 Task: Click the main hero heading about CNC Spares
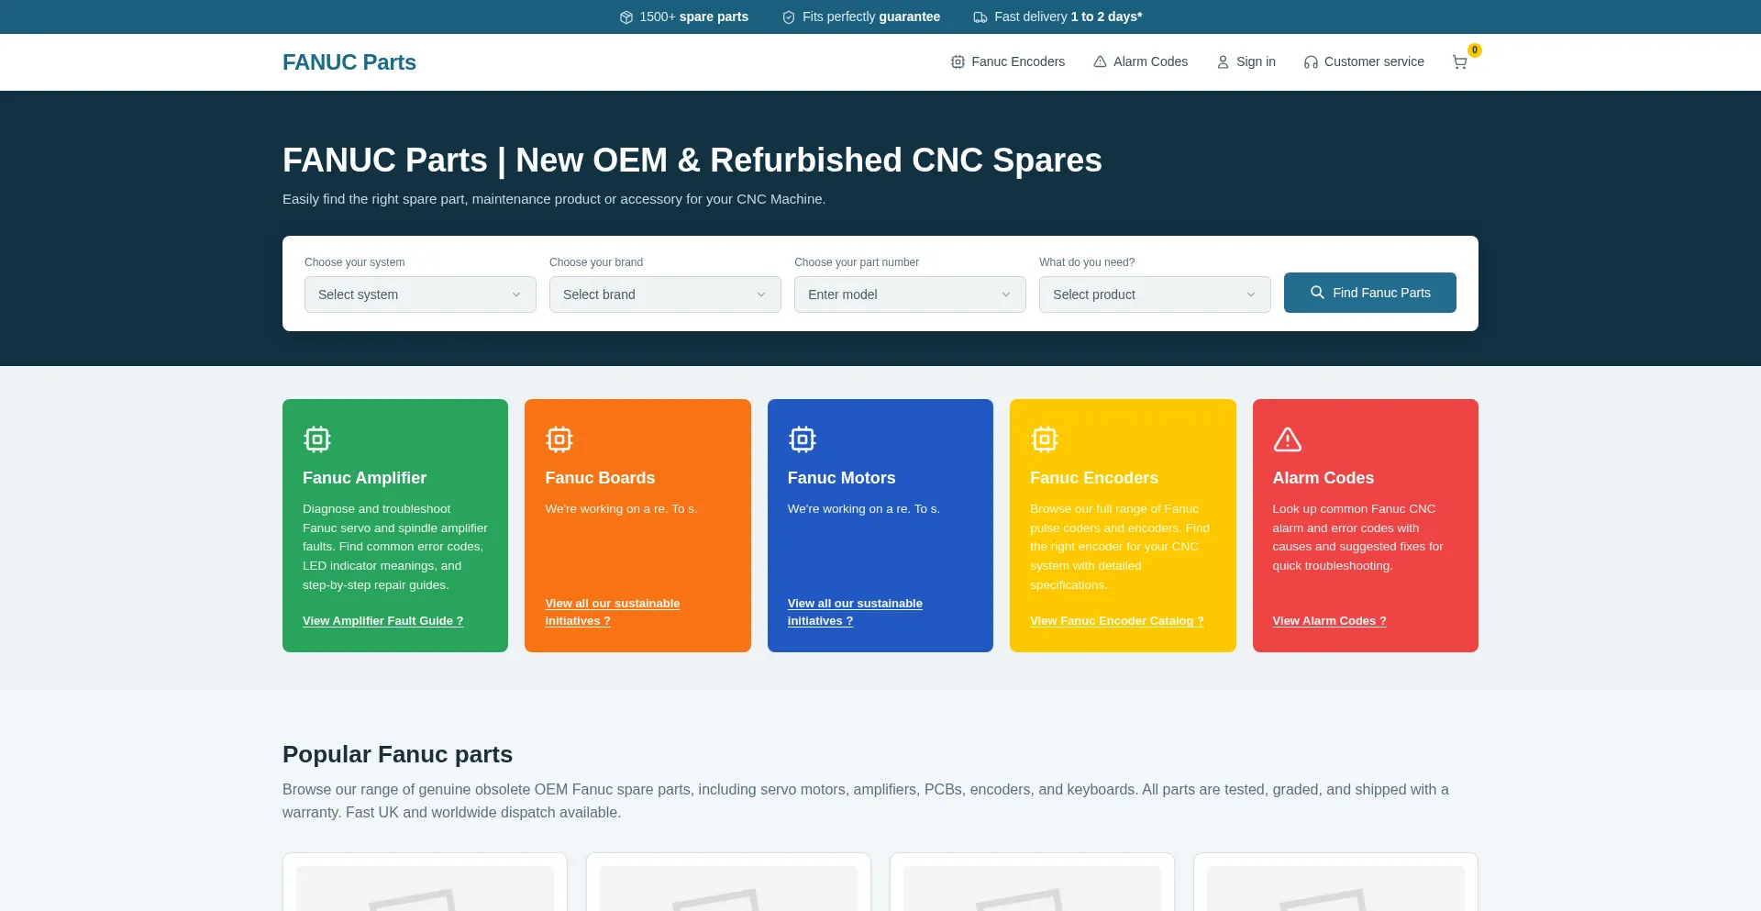coord(692,161)
